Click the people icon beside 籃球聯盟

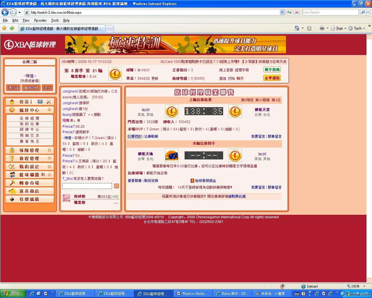coord(12,175)
